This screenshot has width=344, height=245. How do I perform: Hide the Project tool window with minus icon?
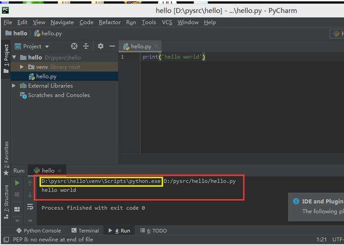point(112,46)
